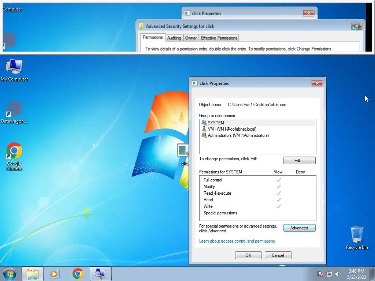Open My Computer desktop icon
Viewport: 375px width, 281px height.
point(14,70)
